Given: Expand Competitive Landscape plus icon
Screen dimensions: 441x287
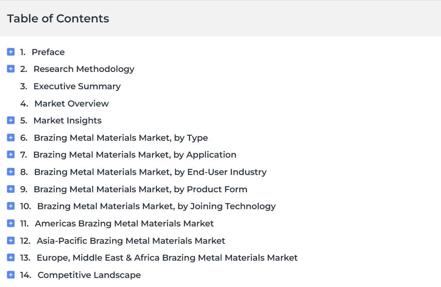Looking at the screenshot, I should (x=11, y=275).
